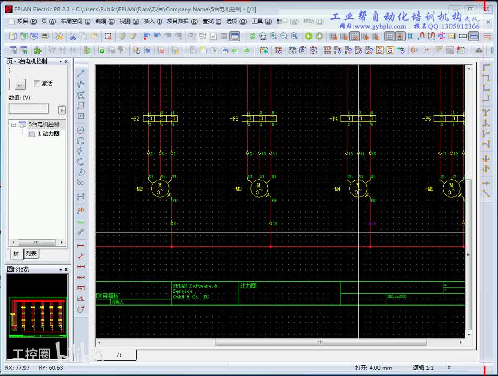Open the page navigator panel dropdown arrow
498x376 pixels.
(61, 61)
